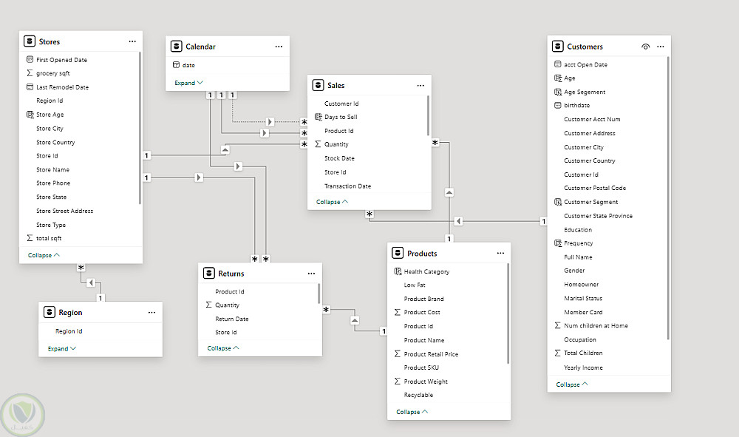Collapse the Sales table field list
The image size is (739, 437).
[x=332, y=202]
